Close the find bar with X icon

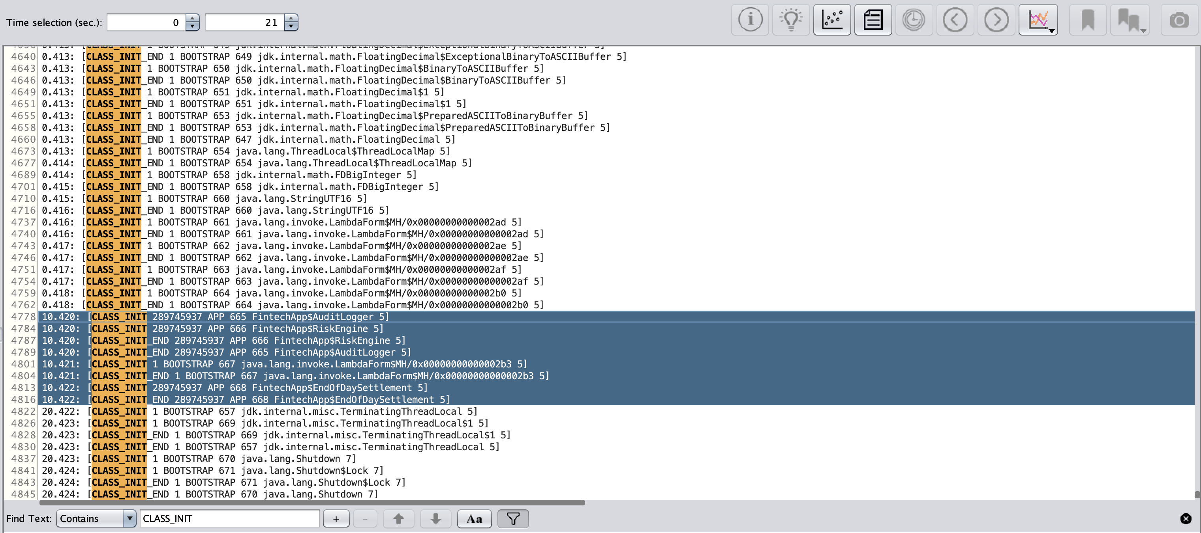coord(1186,518)
